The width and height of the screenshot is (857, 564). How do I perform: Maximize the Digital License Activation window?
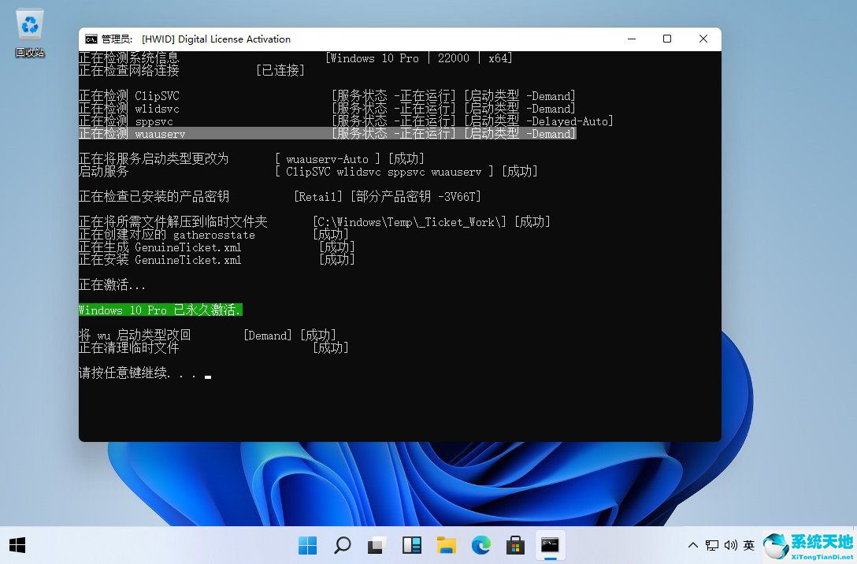coord(666,39)
